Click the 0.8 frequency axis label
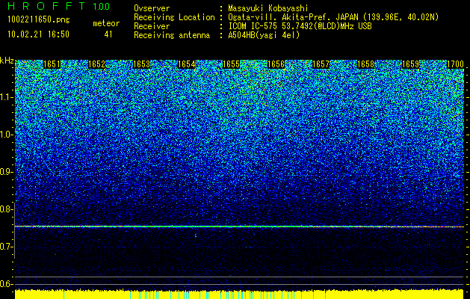The image size is (470, 299). [x=7, y=209]
